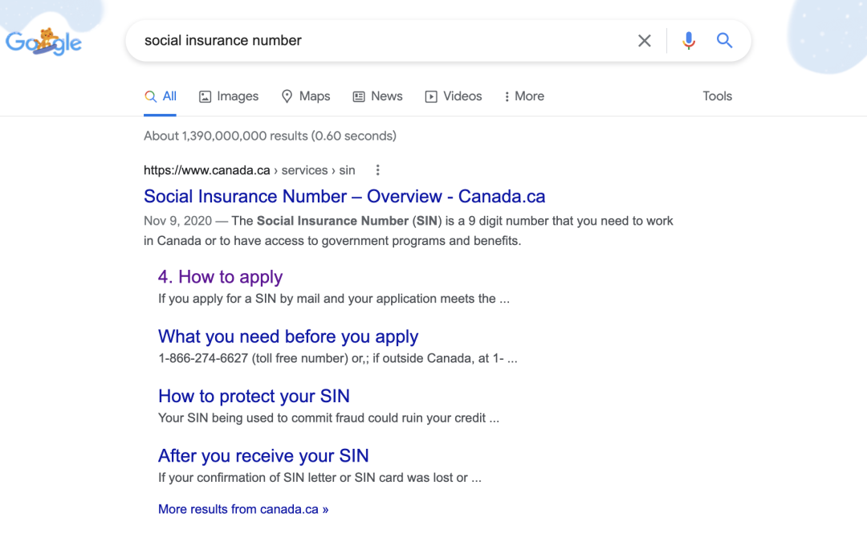This screenshot has width=867, height=546.
Task: Go to 'After you receive your SIN'
Action: coord(263,456)
